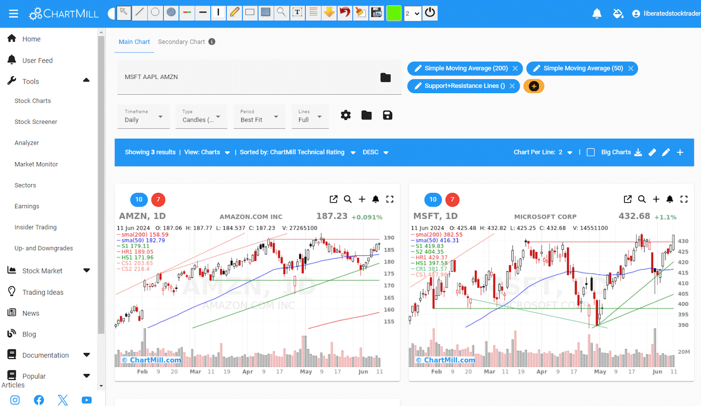701x406 pixels.
Task: Open the View: Charts dropdown
Action: 207,152
